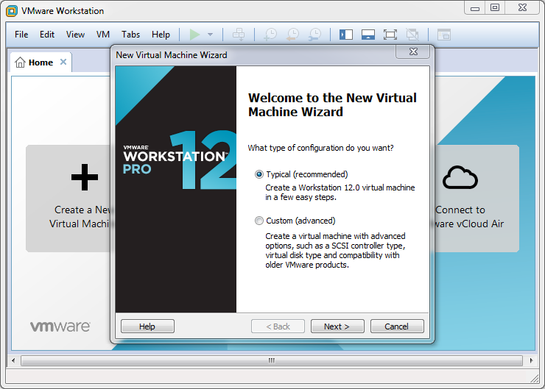Click the Home tab label
This screenshot has height=389, width=545.
(41, 63)
